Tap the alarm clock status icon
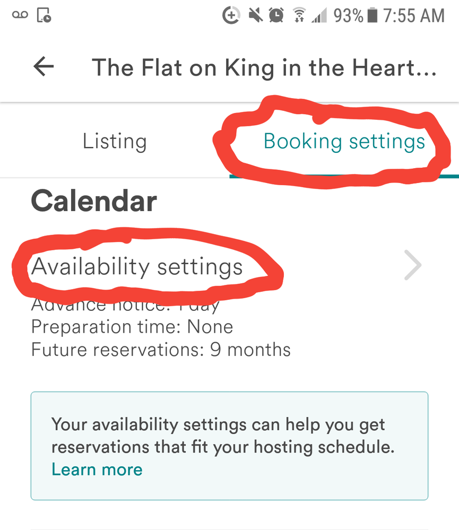459x530 pixels. click(276, 16)
